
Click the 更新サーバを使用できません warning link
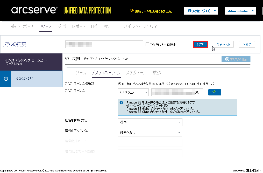(153, 11)
